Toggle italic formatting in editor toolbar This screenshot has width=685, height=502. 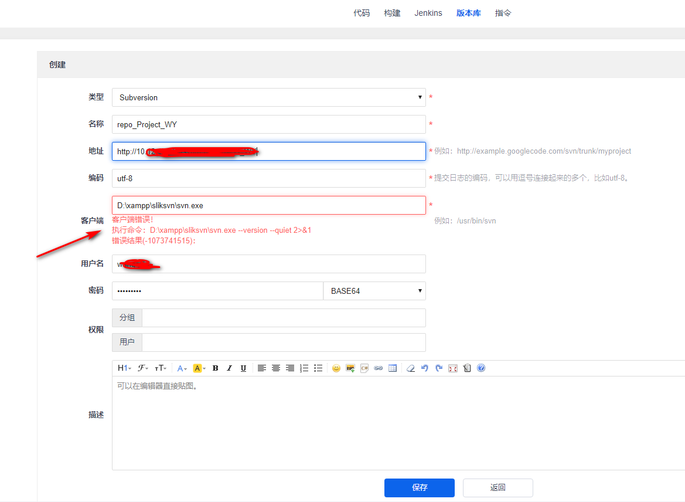(x=229, y=368)
